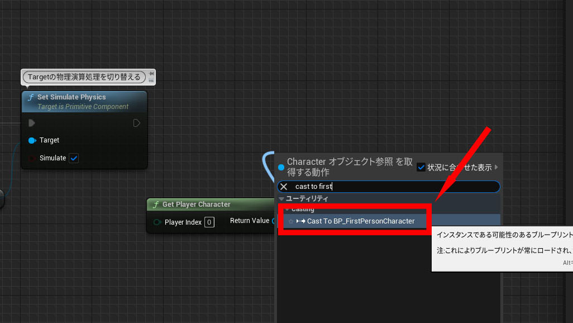573x323 pixels.
Task: Click the Targetの物理演算処理を切り替える comment text
Action: click(x=84, y=77)
